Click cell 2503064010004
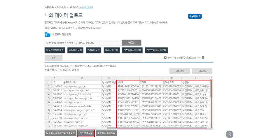 [x=172, y=122]
